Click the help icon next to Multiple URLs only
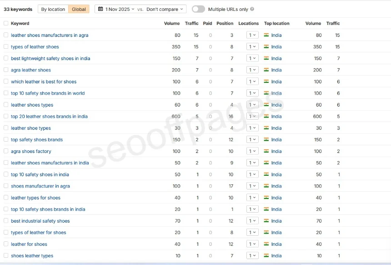Screen dimensions: 391x265 pos(252,9)
